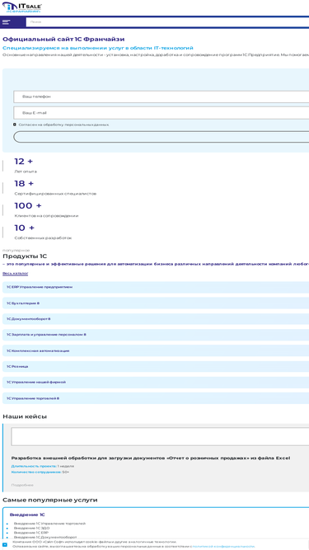309x550 pixels.
Task: Click the ITsale logo
Action: (21, 7)
